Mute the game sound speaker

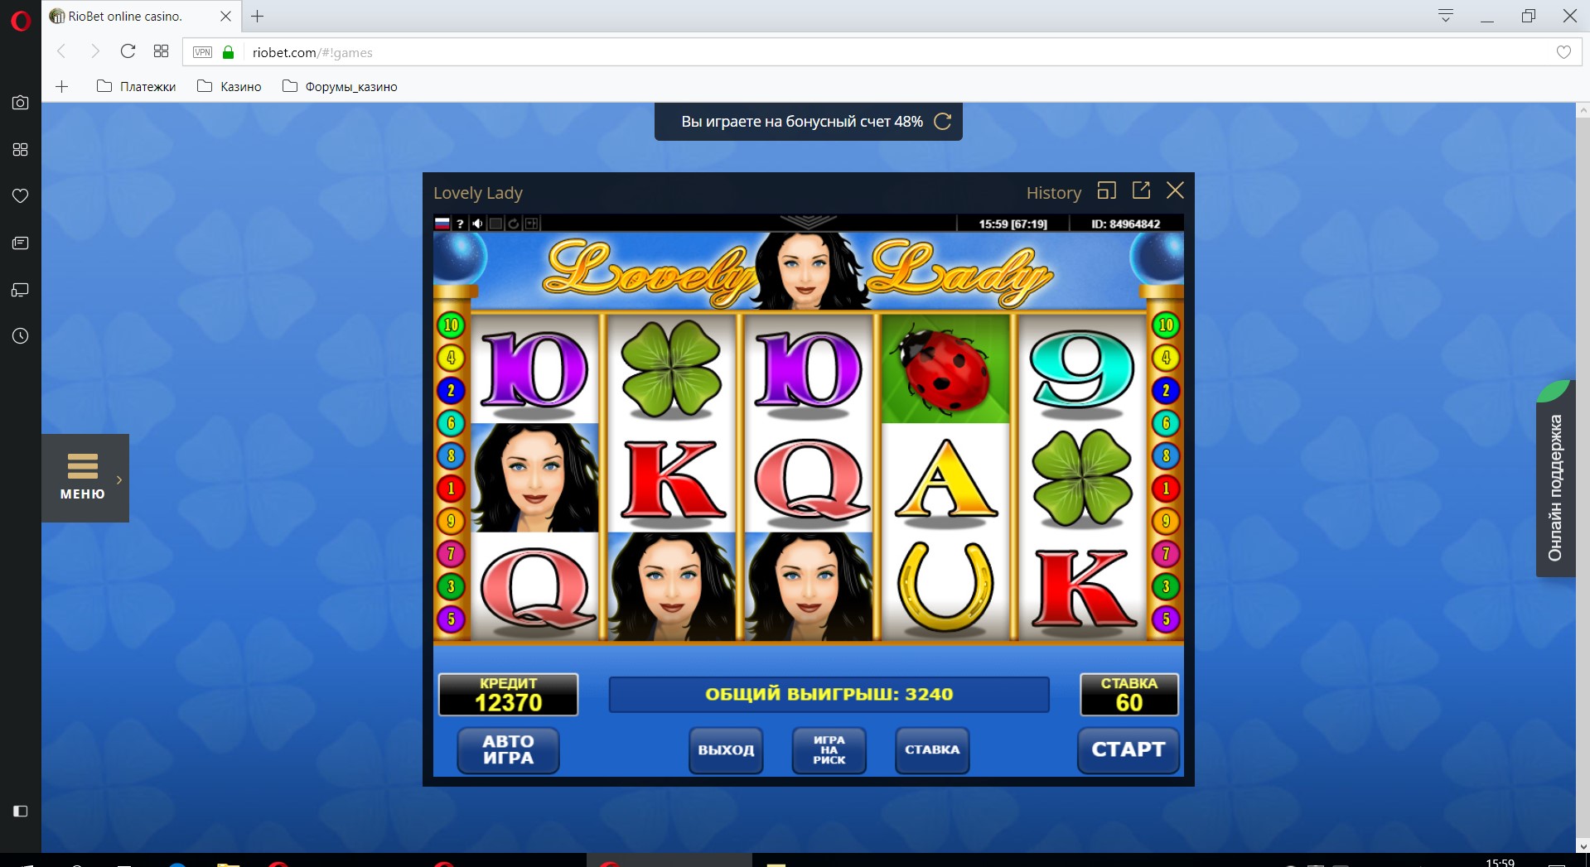click(477, 224)
